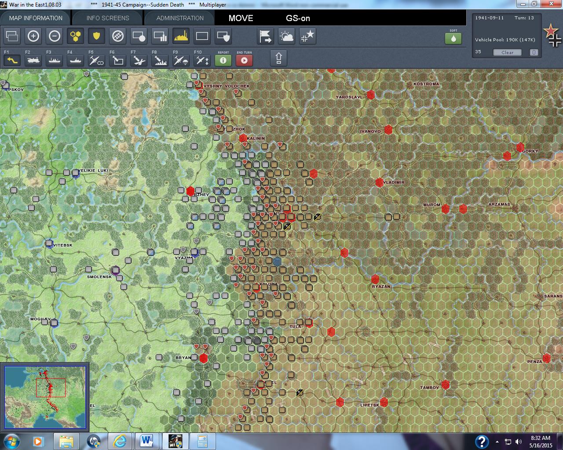Select the red hex at Penza
The width and height of the screenshot is (563, 450).
point(546,358)
